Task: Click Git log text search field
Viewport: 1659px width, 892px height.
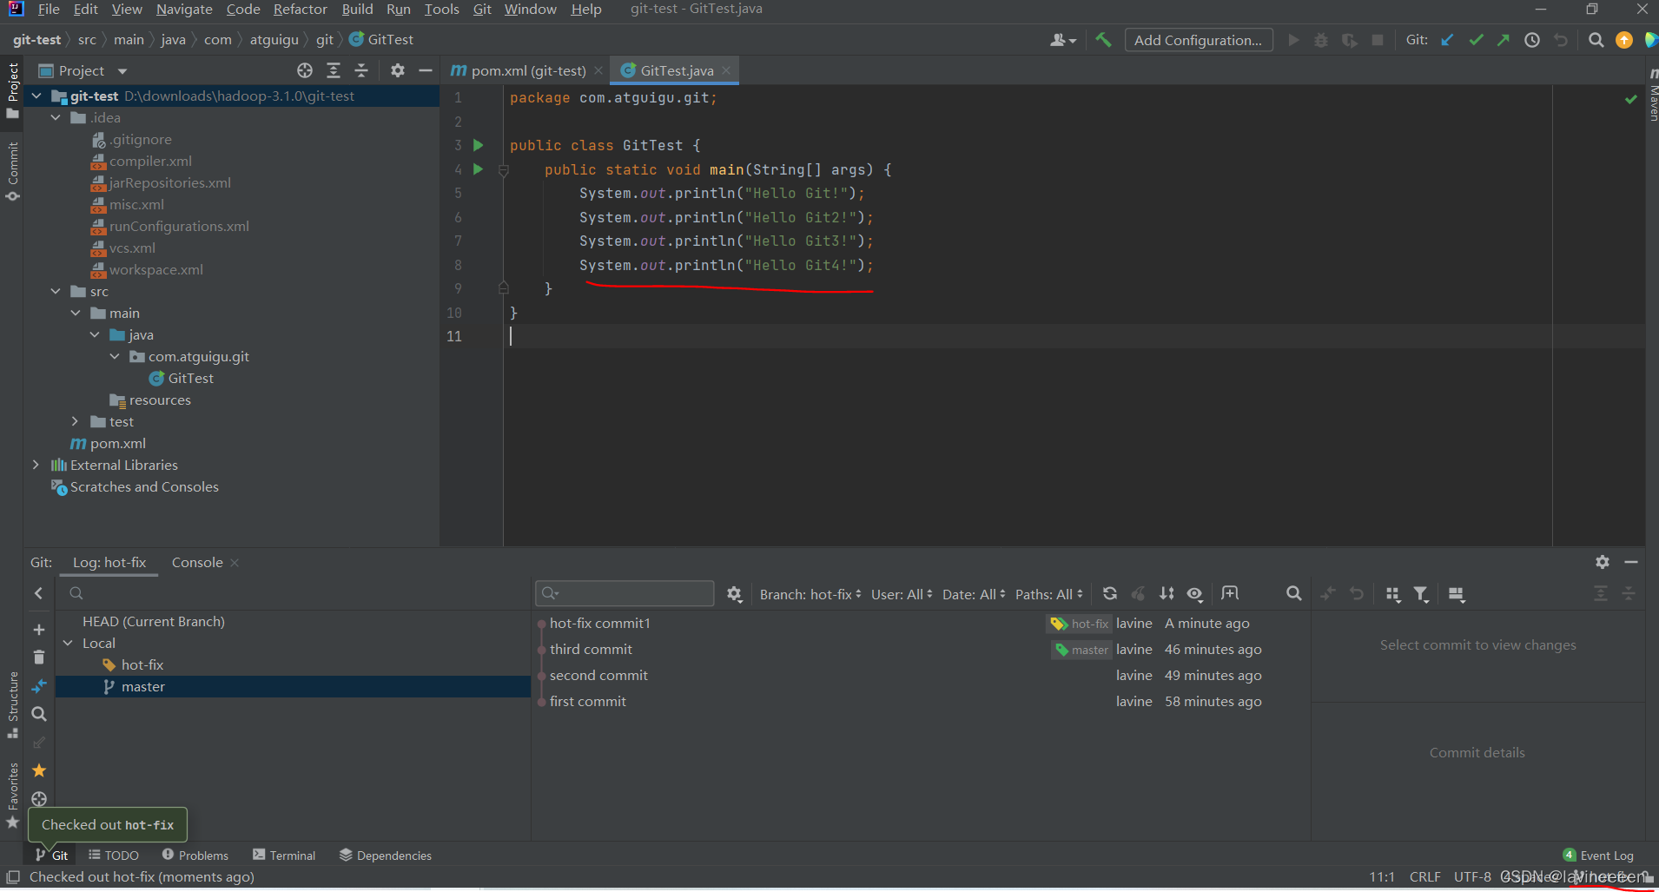Action: pyautogui.click(x=625, y=593)
